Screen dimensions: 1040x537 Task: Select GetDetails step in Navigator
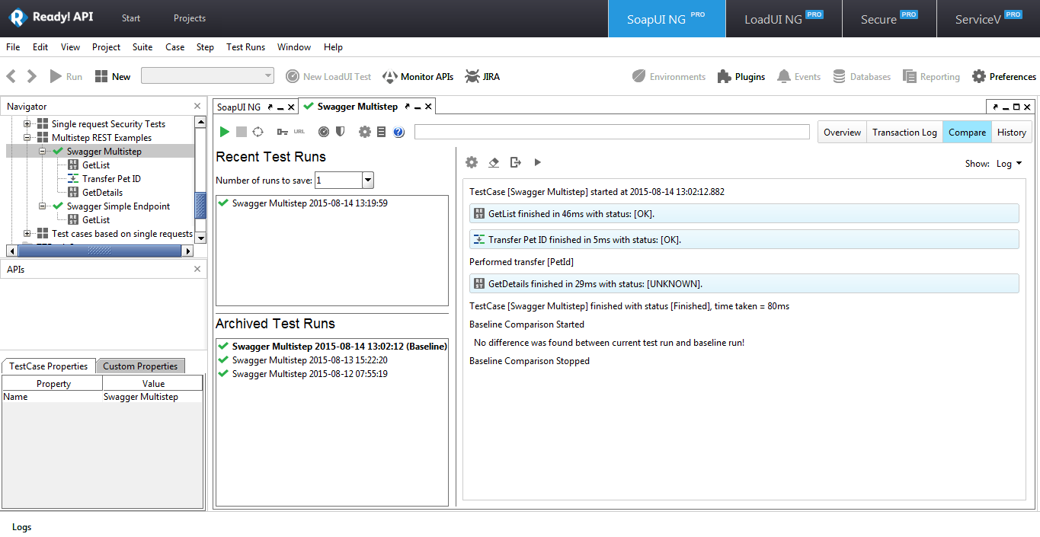tap(102, 193)
